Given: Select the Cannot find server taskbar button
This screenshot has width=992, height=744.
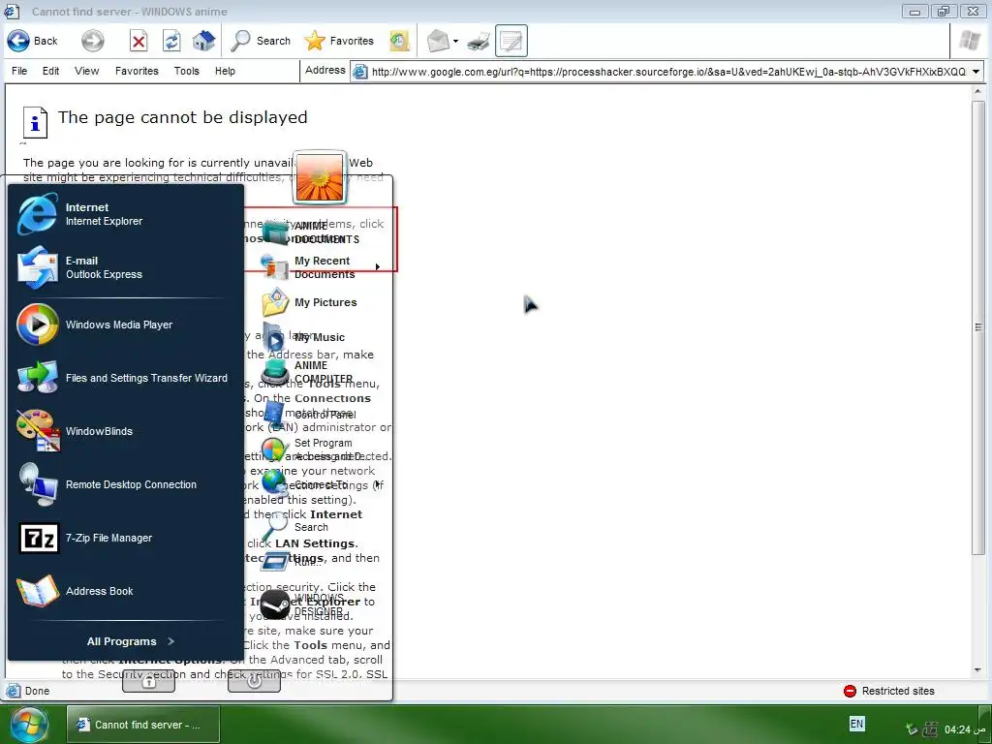Looking at the screenshot, I should (143, 725).
